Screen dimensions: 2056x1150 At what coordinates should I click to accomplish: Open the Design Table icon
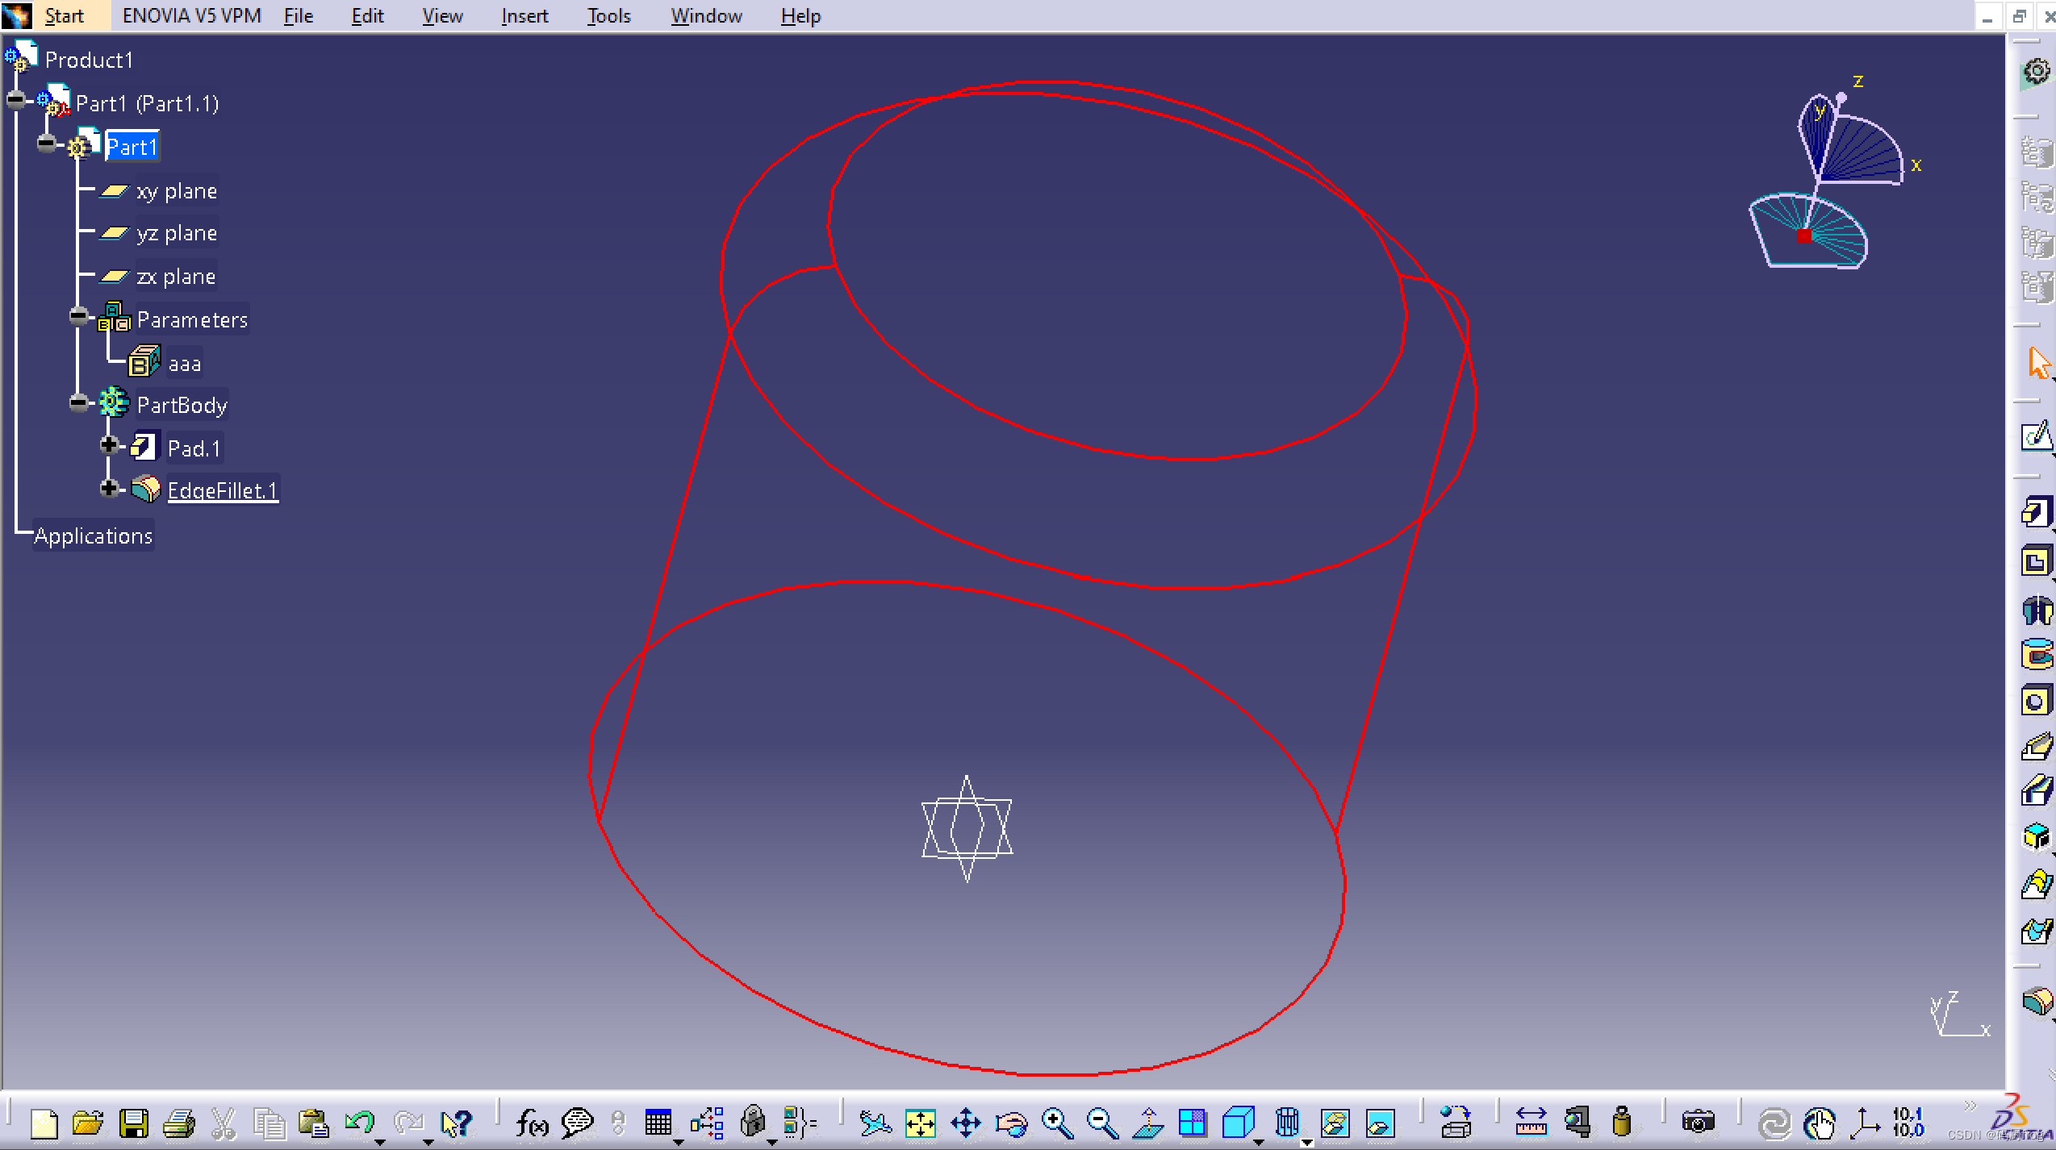tap(658, 1123)
